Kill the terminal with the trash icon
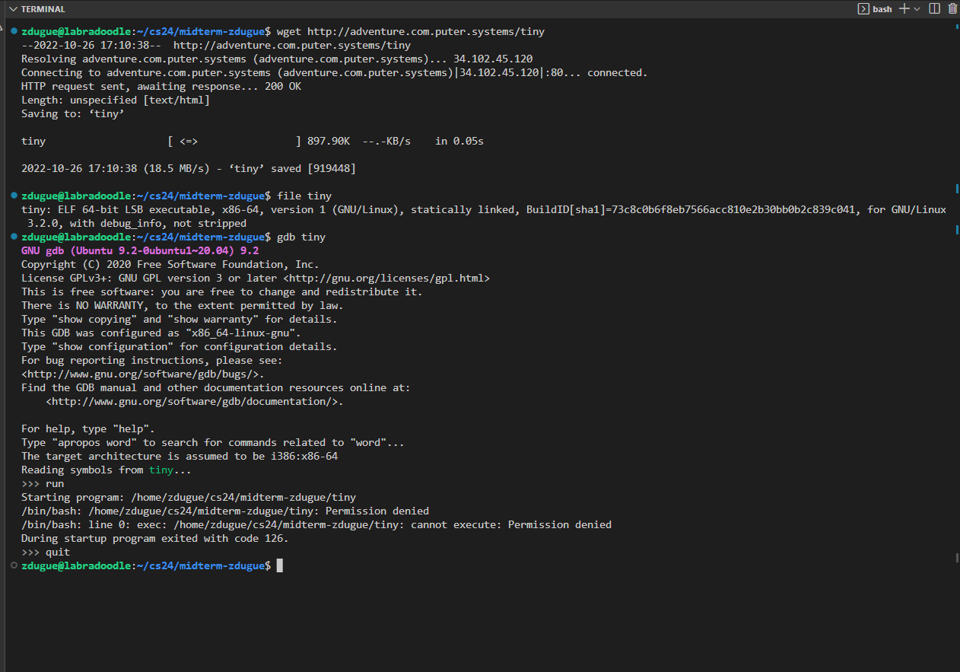 (952, 9)
